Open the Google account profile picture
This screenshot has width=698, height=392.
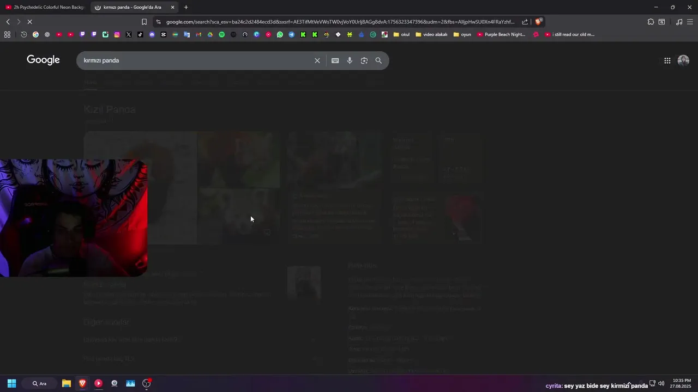click(683, 60)
